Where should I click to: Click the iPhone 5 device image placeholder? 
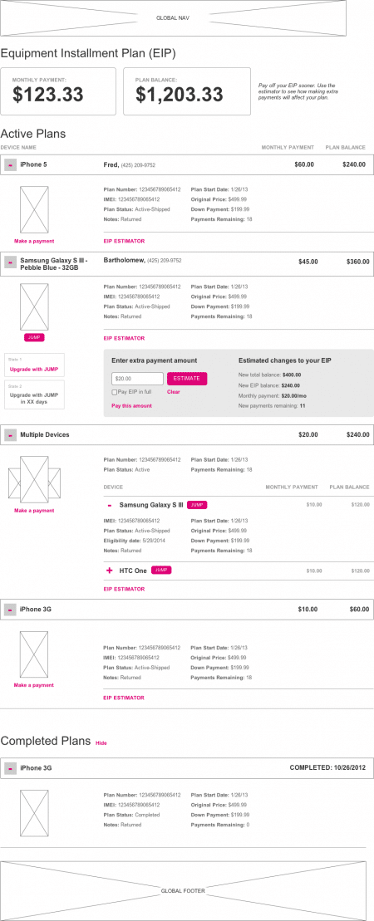(35, 209)
